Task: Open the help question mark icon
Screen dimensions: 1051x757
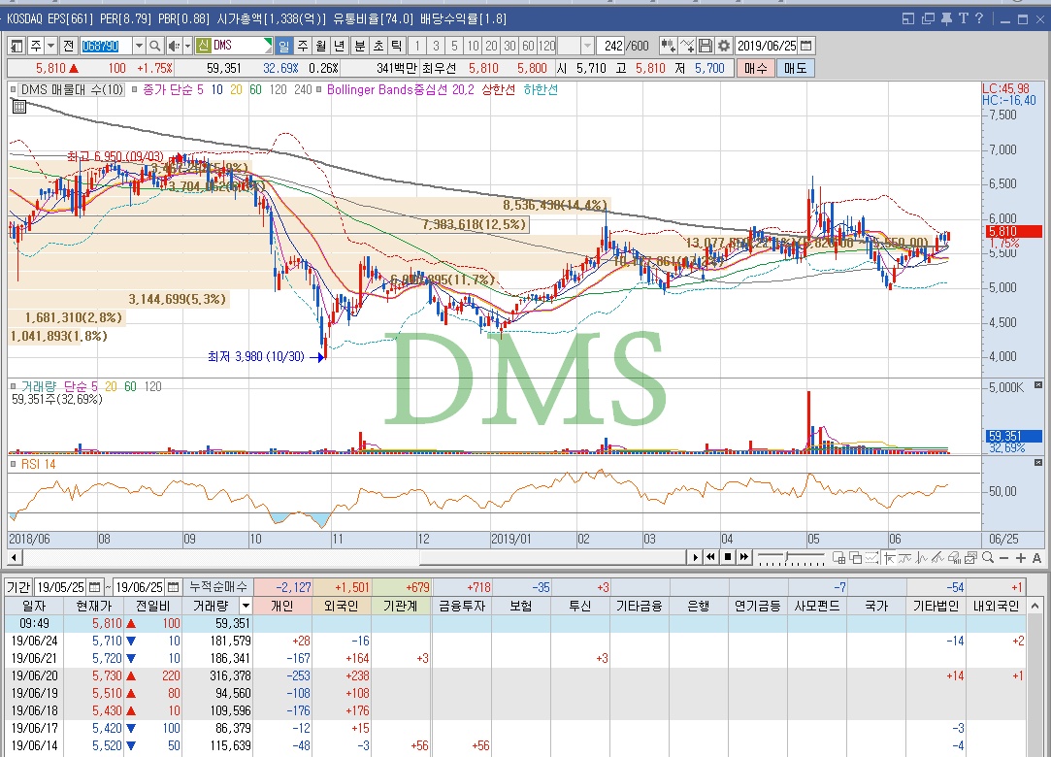Action: [x=979, y=18]
